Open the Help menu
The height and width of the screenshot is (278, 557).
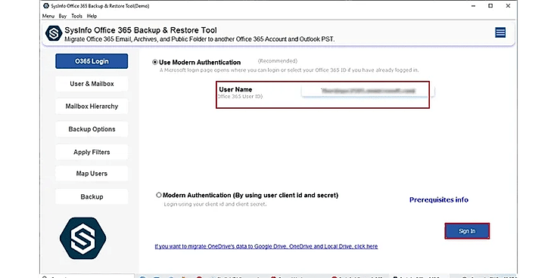[92, 16]
